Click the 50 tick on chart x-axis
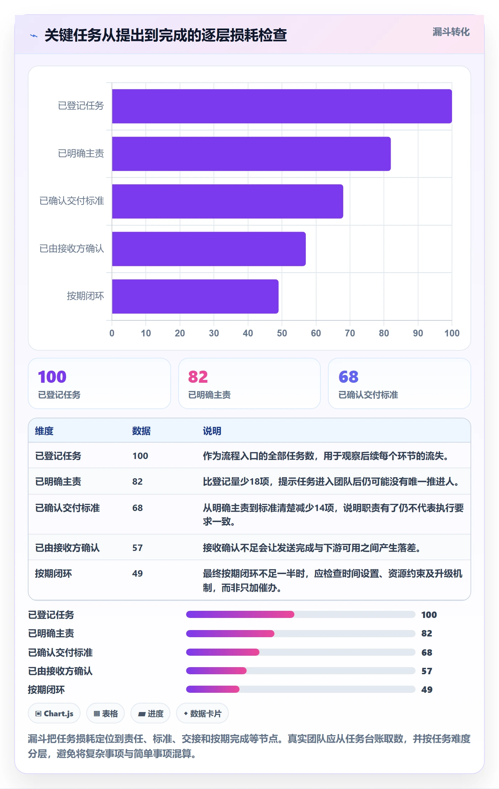Image resolution: width=499 pixels, height=789 pixels. [x=282, y=333]
